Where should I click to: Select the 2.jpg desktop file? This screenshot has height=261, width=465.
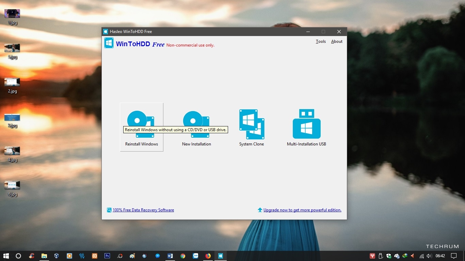pyautogui.click(x=12, y=86)
